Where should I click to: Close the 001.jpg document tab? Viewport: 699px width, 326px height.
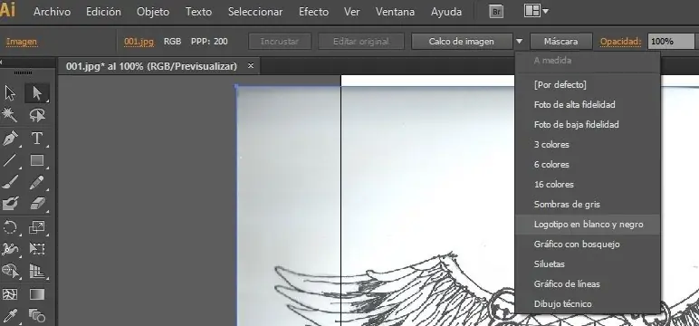(251, 66)
